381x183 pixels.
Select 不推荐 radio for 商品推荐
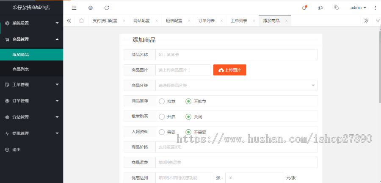(x=188, y=101)
